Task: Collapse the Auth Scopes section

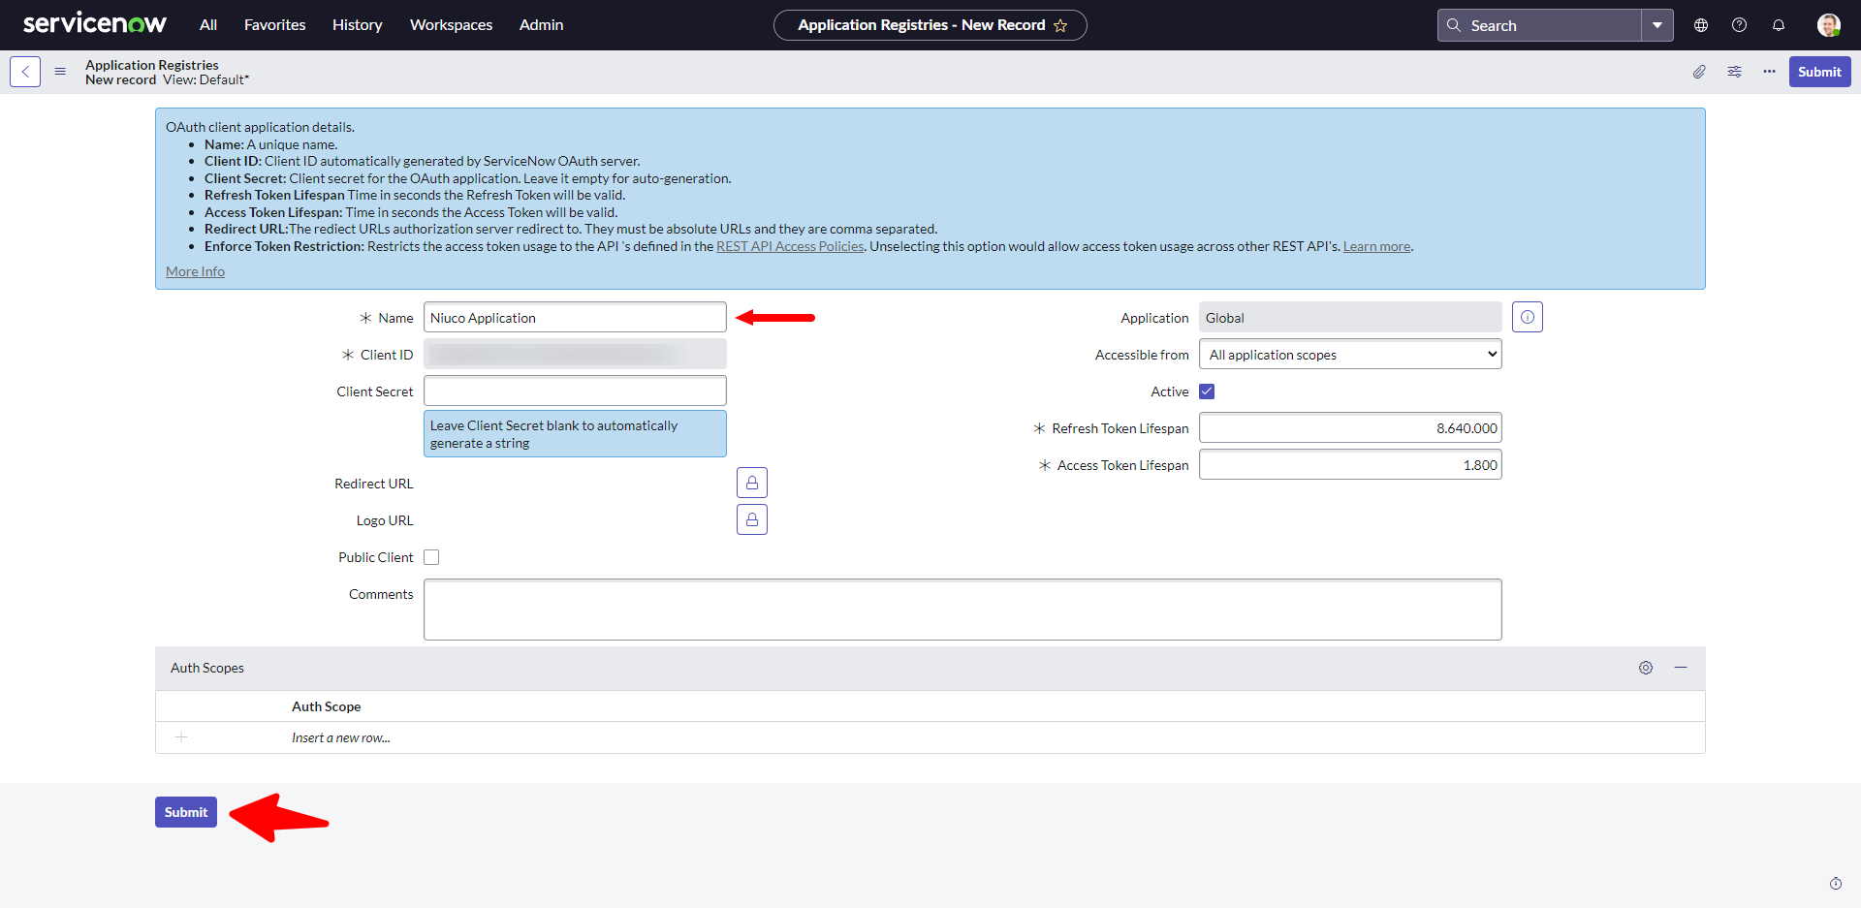Action: click(x=1681, y=668)
